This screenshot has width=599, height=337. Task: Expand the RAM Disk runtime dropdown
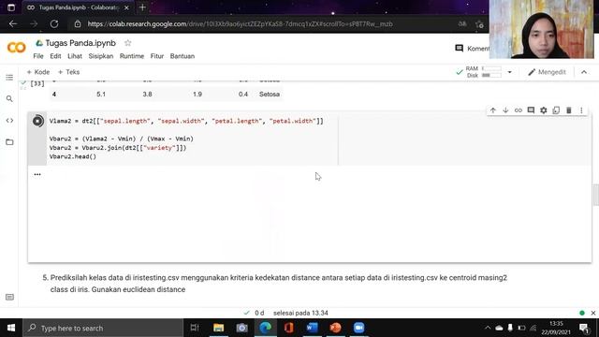coord(509,72)
